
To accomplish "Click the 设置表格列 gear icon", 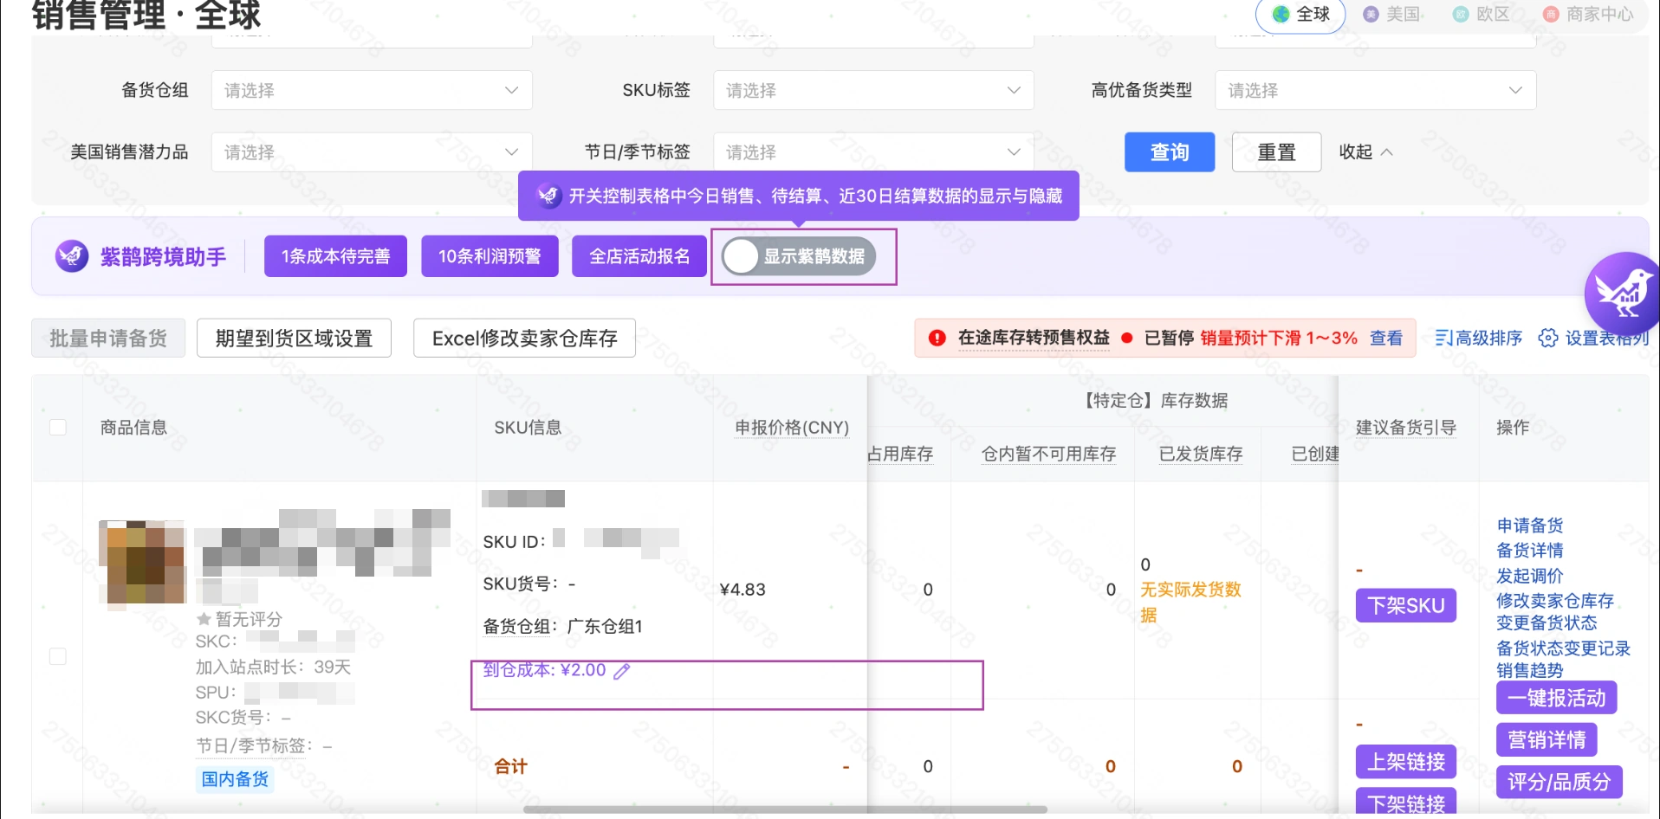I will tap(1547, 339).
